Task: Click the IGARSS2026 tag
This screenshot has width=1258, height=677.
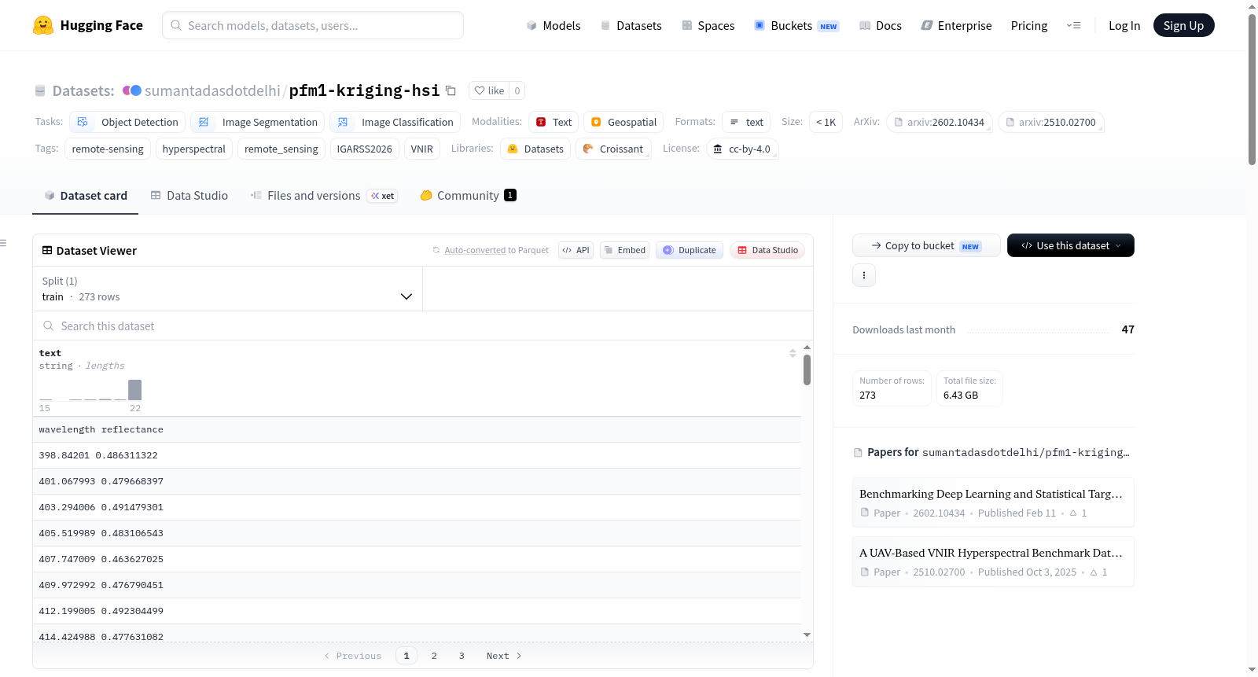Action: click(x=364, y=149)
